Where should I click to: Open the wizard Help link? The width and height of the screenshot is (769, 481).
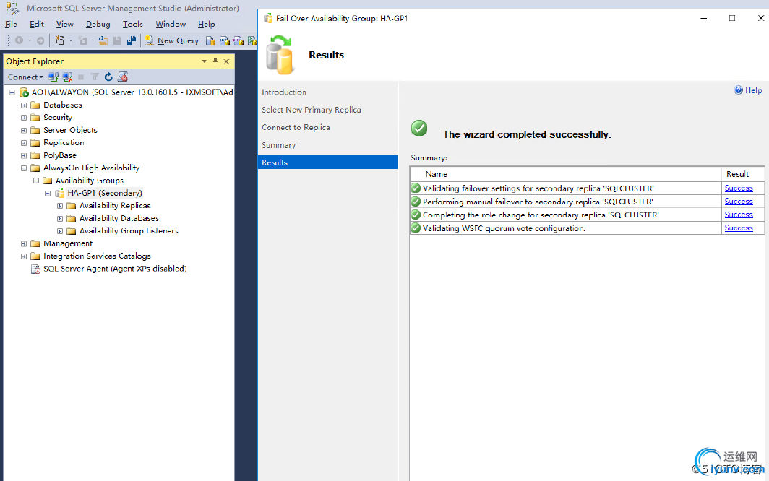point(749,90)
